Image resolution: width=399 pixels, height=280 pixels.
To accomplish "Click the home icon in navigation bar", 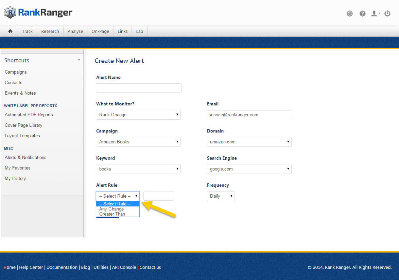I will pyautogui.click(x=10, y=31).
